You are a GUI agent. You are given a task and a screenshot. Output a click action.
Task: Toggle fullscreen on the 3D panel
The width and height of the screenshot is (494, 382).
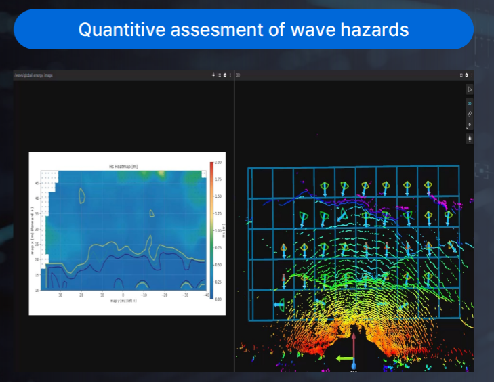pyautogui.click(x=461, y=75)
